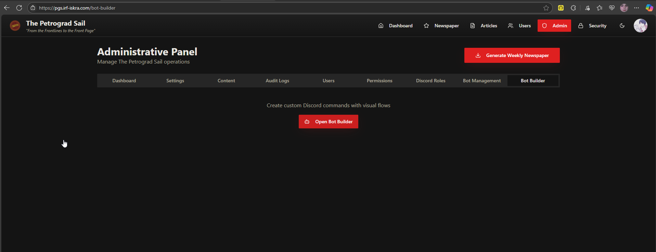Open the browser heartbeat essentials icon
The height and width of the screenshot is (252, 656).
pyautogui.click(x=612, y=8)
